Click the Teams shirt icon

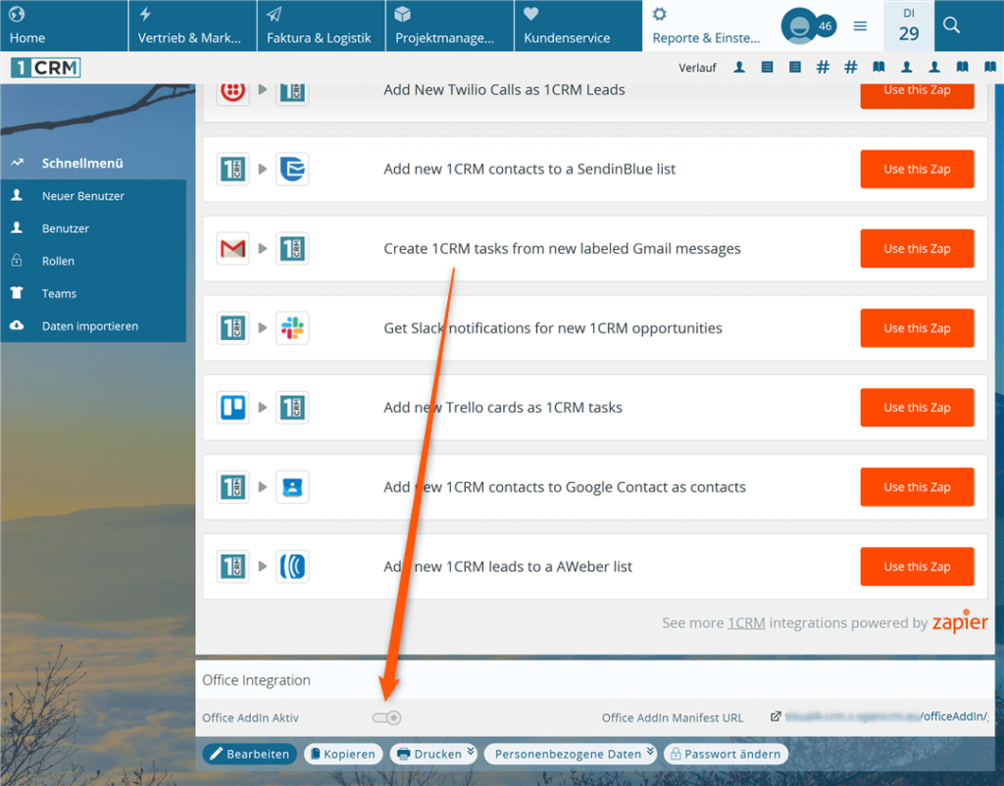coord(17,293)
